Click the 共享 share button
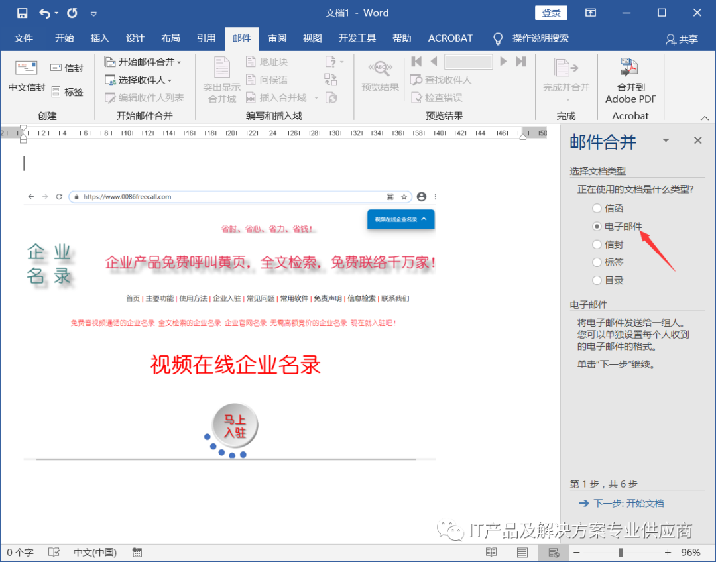 pos(682,39)
